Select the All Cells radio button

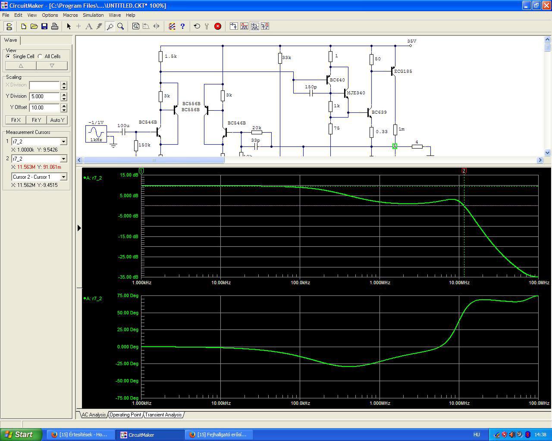[x=40, y=56]
